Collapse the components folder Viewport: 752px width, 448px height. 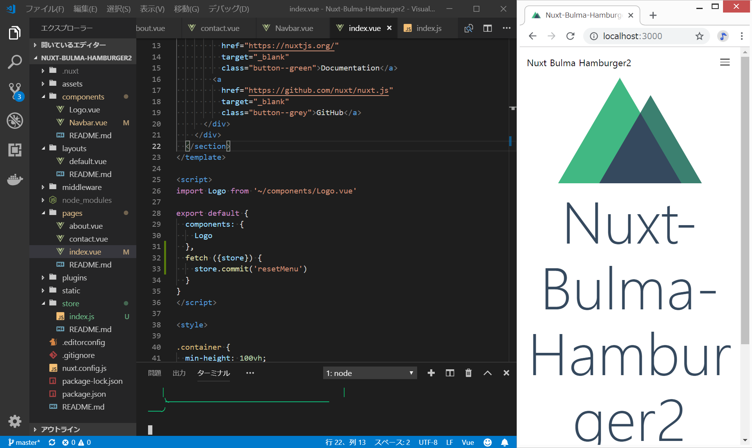coord(83,97)
